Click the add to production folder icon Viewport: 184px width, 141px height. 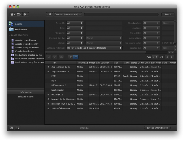click(x=61, y=57)
